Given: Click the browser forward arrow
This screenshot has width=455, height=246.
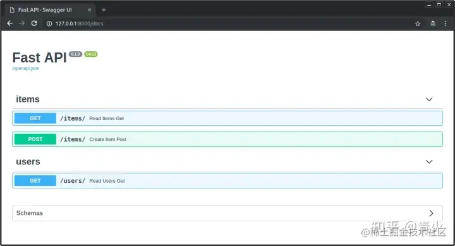Looking at the screenshot, I should tap(21, 23).
